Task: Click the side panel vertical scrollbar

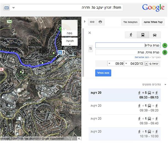Action: pos(83,52)
